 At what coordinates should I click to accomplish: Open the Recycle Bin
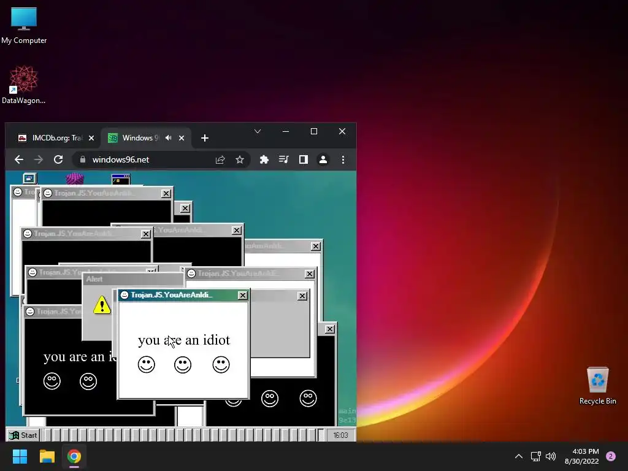coord(597,386)
